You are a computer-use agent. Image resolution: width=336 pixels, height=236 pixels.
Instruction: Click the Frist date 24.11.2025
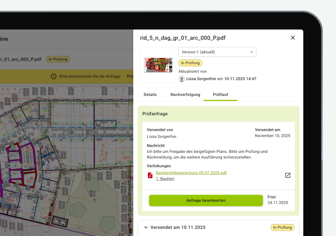pyautogui.click(x=278, y=203)
